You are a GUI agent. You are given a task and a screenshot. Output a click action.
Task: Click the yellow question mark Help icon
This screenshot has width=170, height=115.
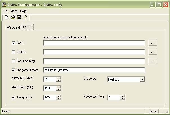coord(26,17)
